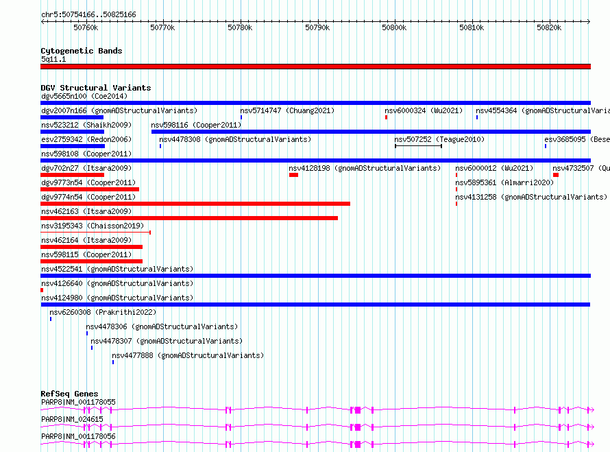Click the nsv6000324 (Wu2021) label
Screen dimensions: 610x452
click(x=424, y=110)
